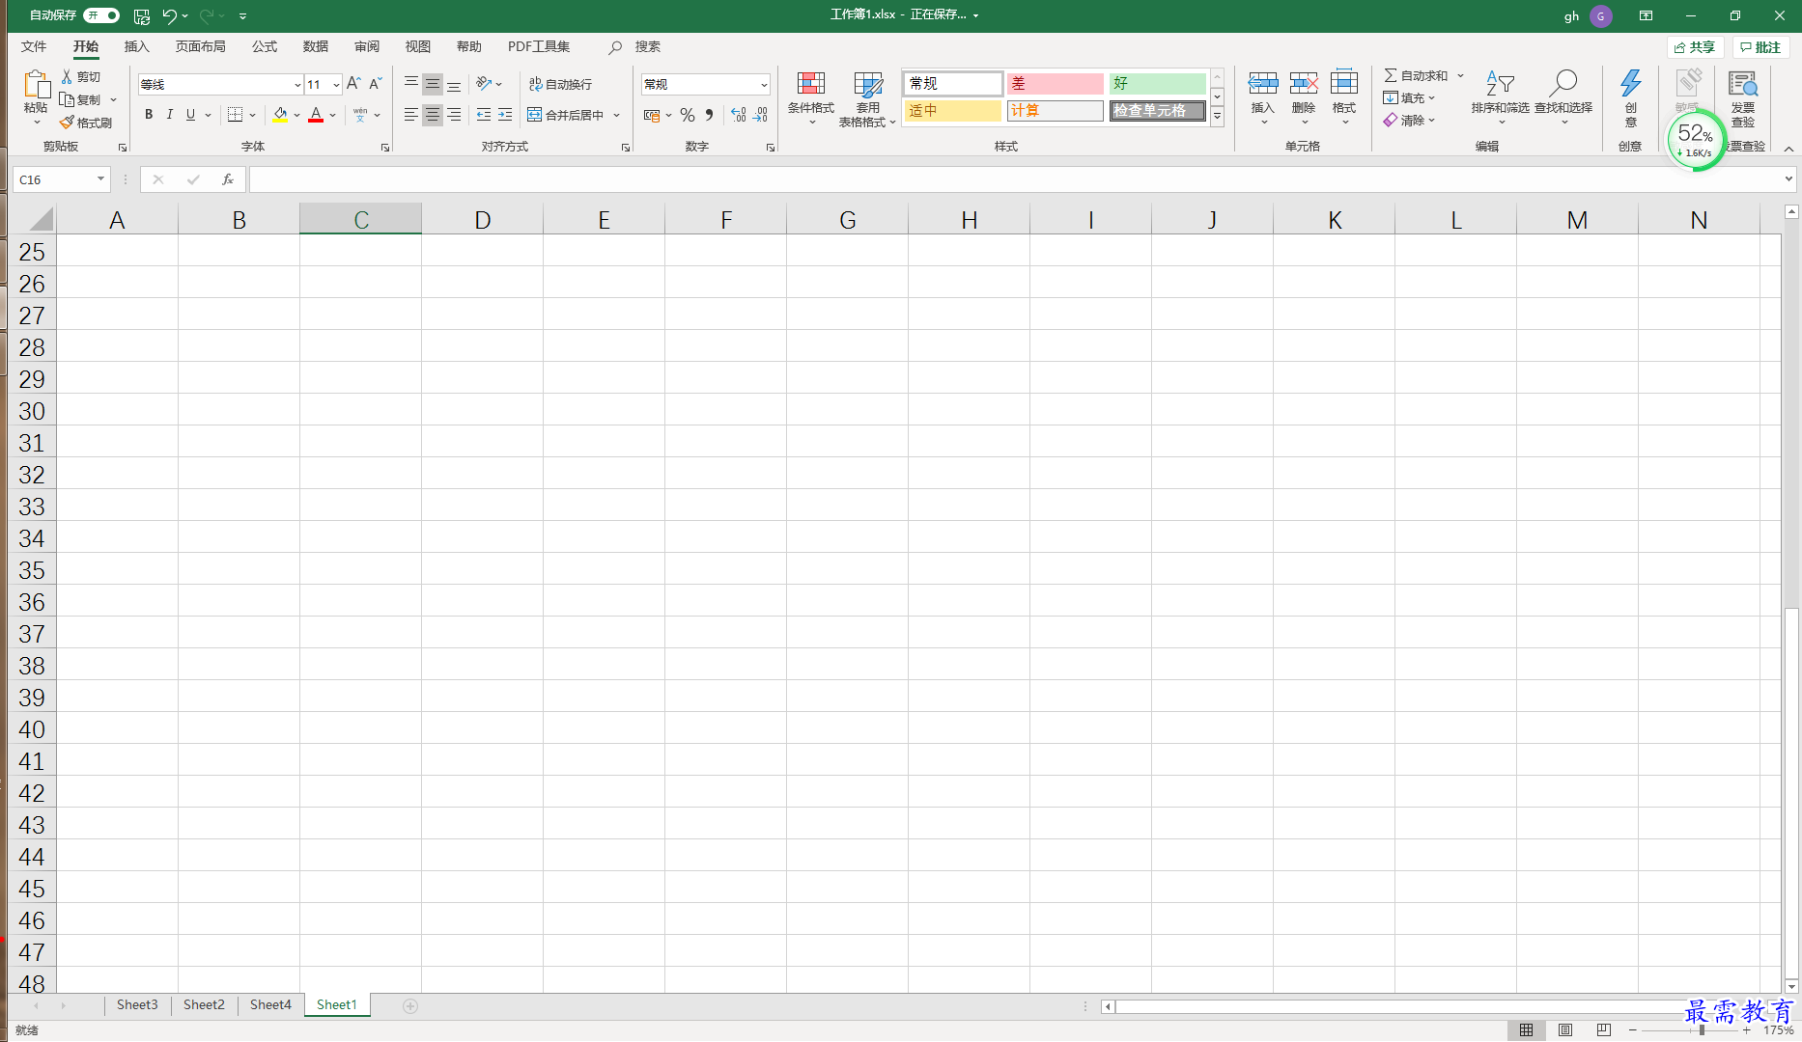Open the font name dropdown (等线)
Image resolution: width=1802 pixels, height=1042 pixels.
coord(297,85)
